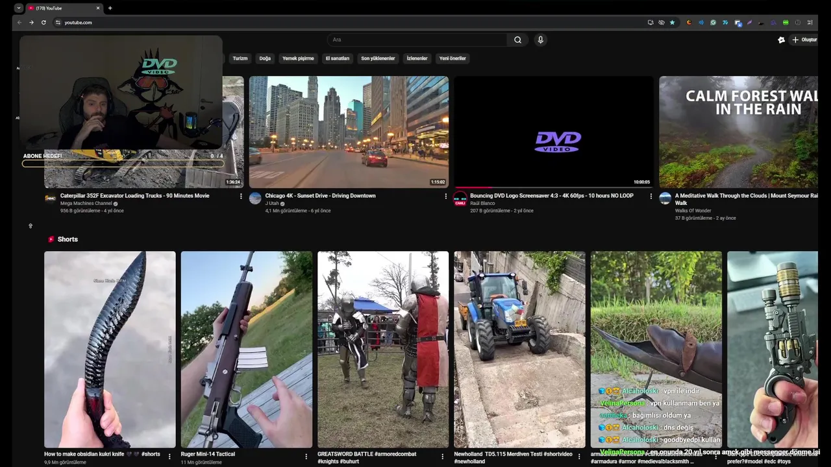The image size is (831, 467).
Task: Open more options for Newholland TD5.115 short
Action: [x=579, y=457]
